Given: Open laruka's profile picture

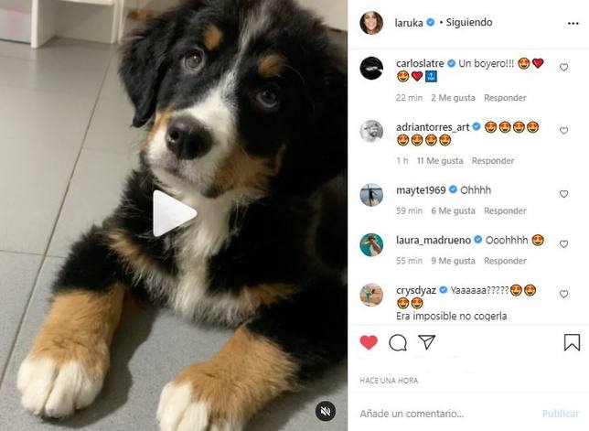Looking at the screenshot, I should (371, 23).
